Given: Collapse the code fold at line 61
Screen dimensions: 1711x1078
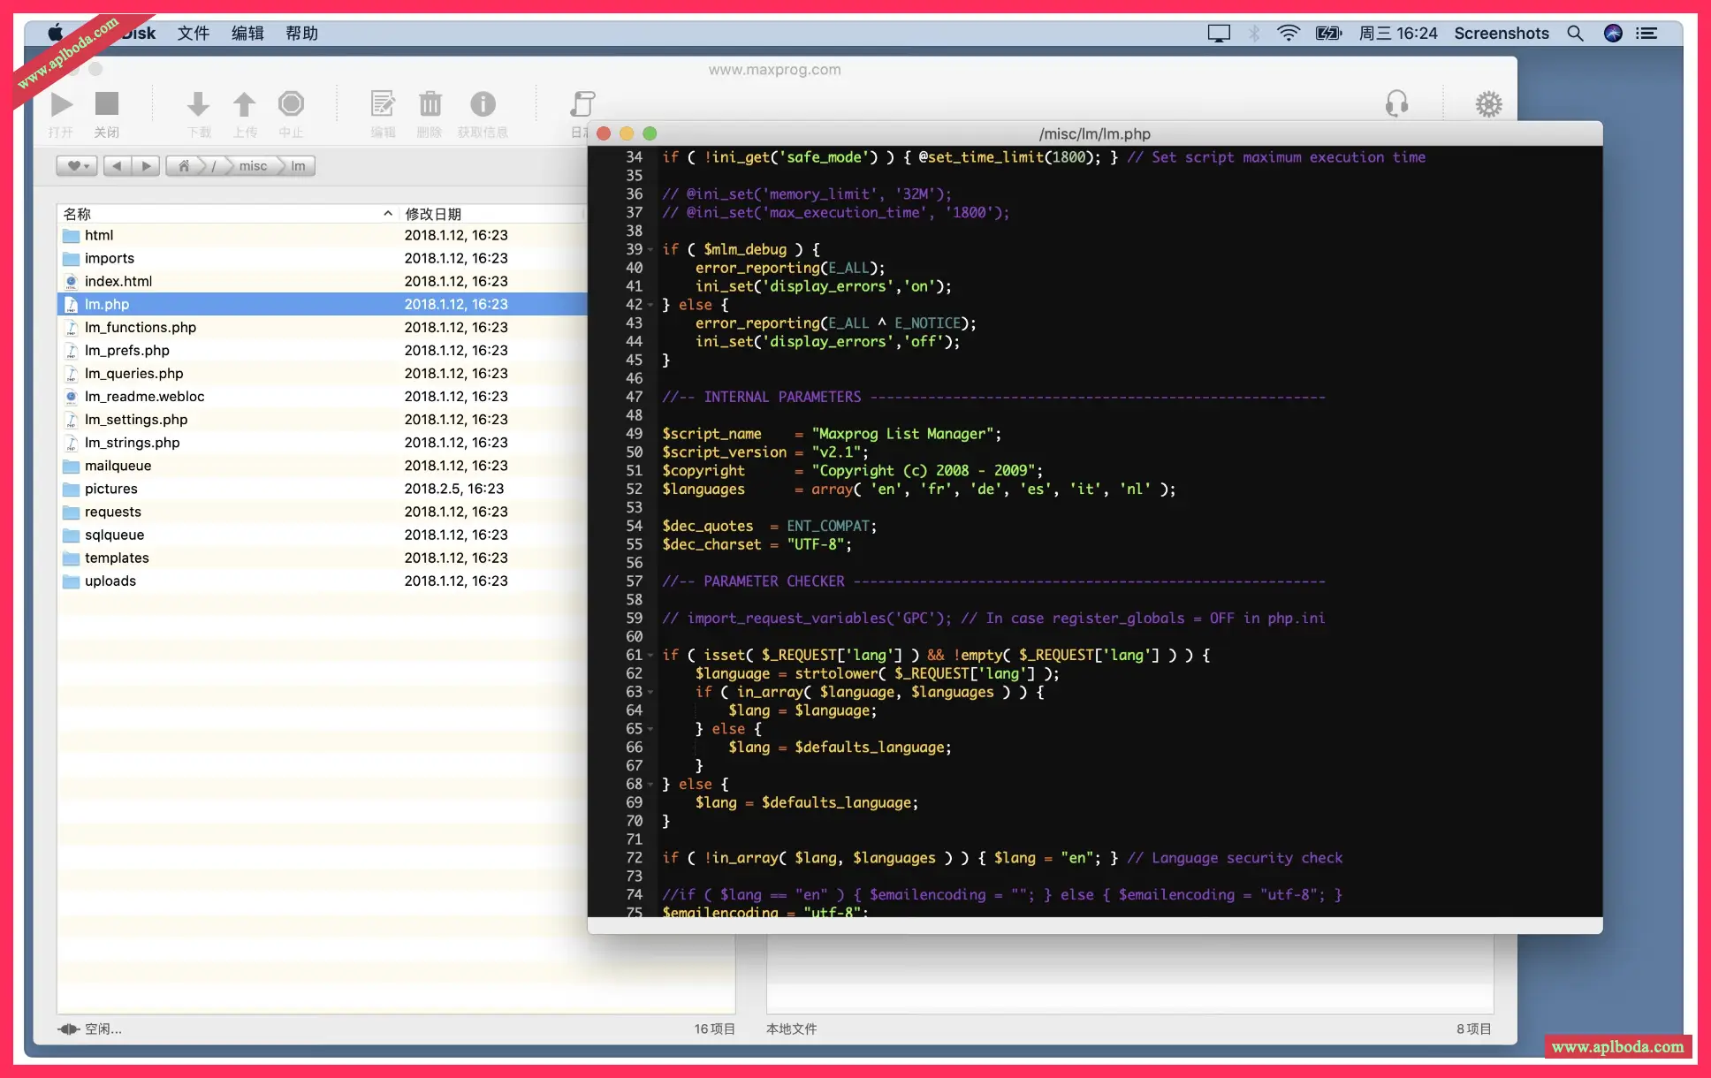Looking at the screenshot, I should click(650, 656).
